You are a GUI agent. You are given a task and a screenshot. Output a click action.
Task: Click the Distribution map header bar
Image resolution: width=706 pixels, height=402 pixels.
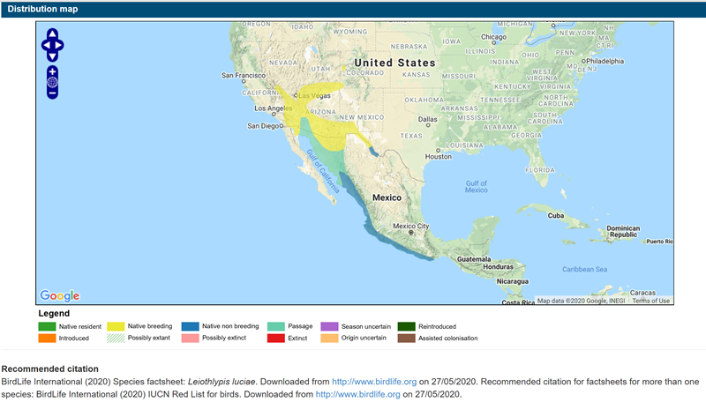[353, 9]
